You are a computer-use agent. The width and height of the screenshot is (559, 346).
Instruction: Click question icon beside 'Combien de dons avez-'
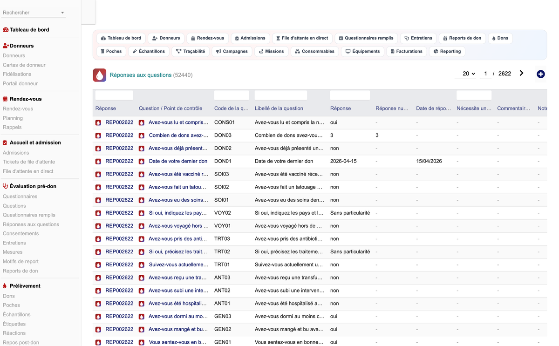click(x=142, y=136)
